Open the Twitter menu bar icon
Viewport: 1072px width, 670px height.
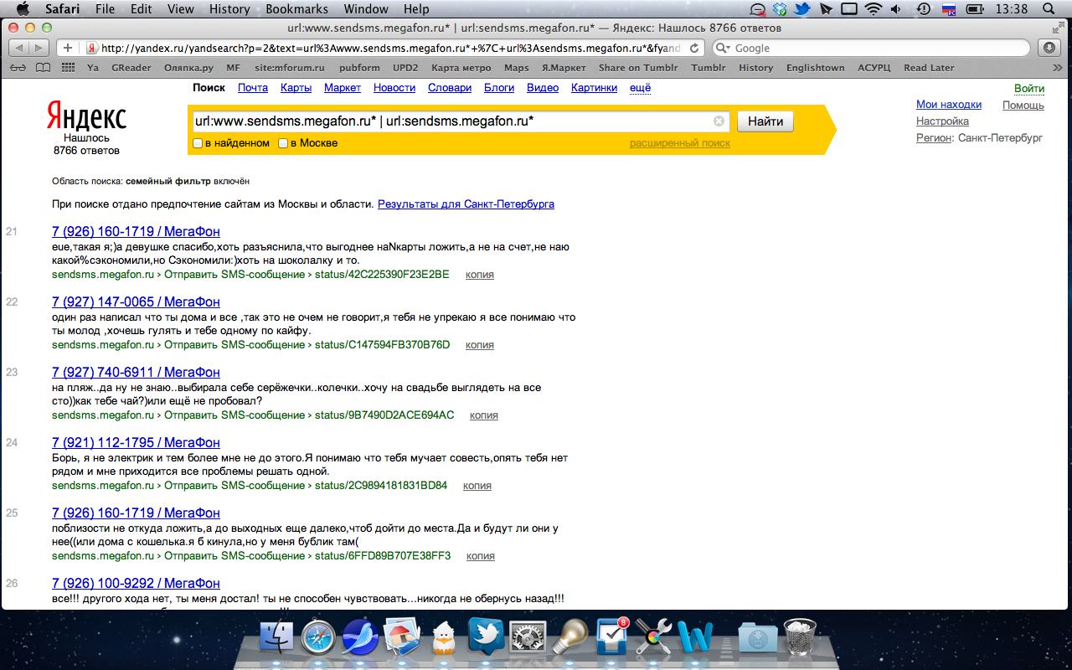(801, 9)
